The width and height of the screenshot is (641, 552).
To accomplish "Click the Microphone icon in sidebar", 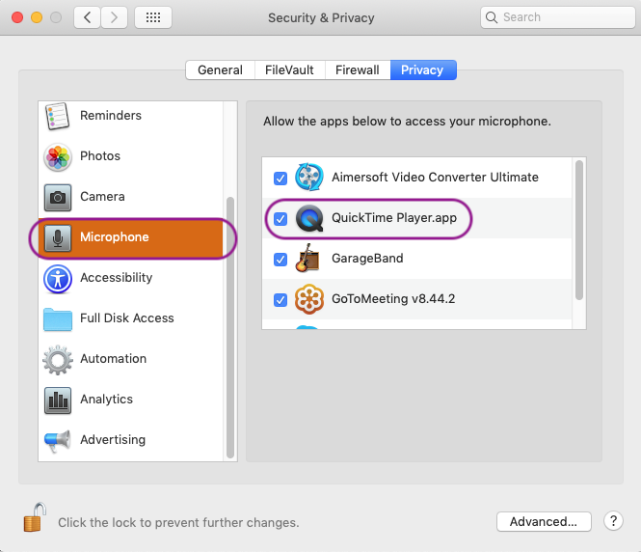I will [x=58, y=237].
